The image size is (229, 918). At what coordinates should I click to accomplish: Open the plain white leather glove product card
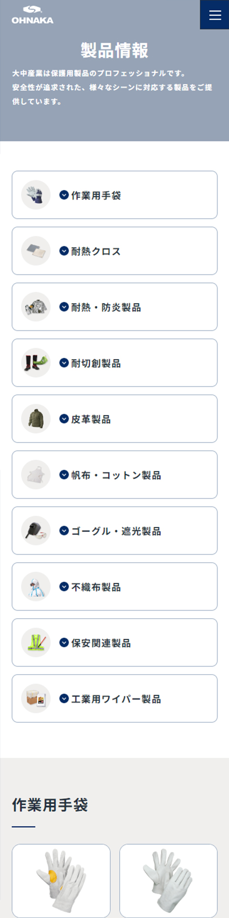coord(168,881)
